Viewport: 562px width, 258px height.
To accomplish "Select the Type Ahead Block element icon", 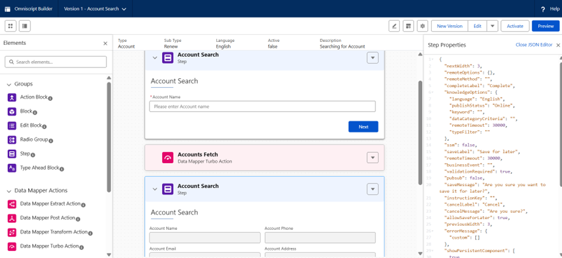I will [12, 168].
